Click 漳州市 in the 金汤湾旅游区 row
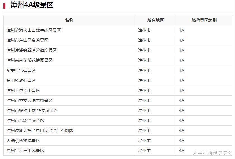Viewport: 235px width, 159px height. pyautogui.click(x=144, y=120)
